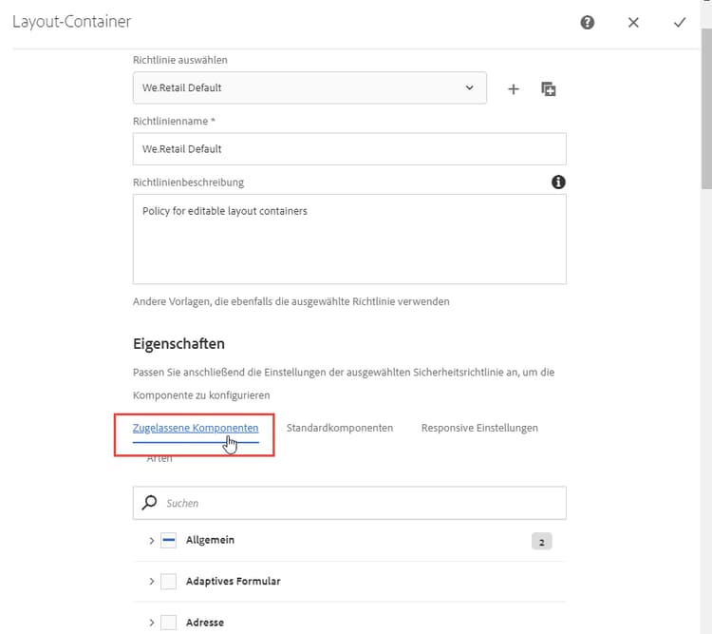The height and width of the screenshot is (634, 712).
Task: Click into the Richtlinienbeschreibung text area
Action: point(349,239)
